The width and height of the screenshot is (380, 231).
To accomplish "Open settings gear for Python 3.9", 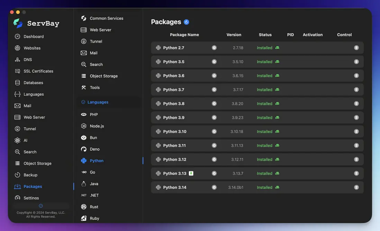I will pyautogui.click(x=214, y=117).
